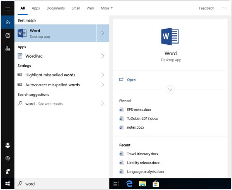Viewport: 232px width, 190px height.
Task: Click the large Word logo in the preview pane
Action: 170,37
